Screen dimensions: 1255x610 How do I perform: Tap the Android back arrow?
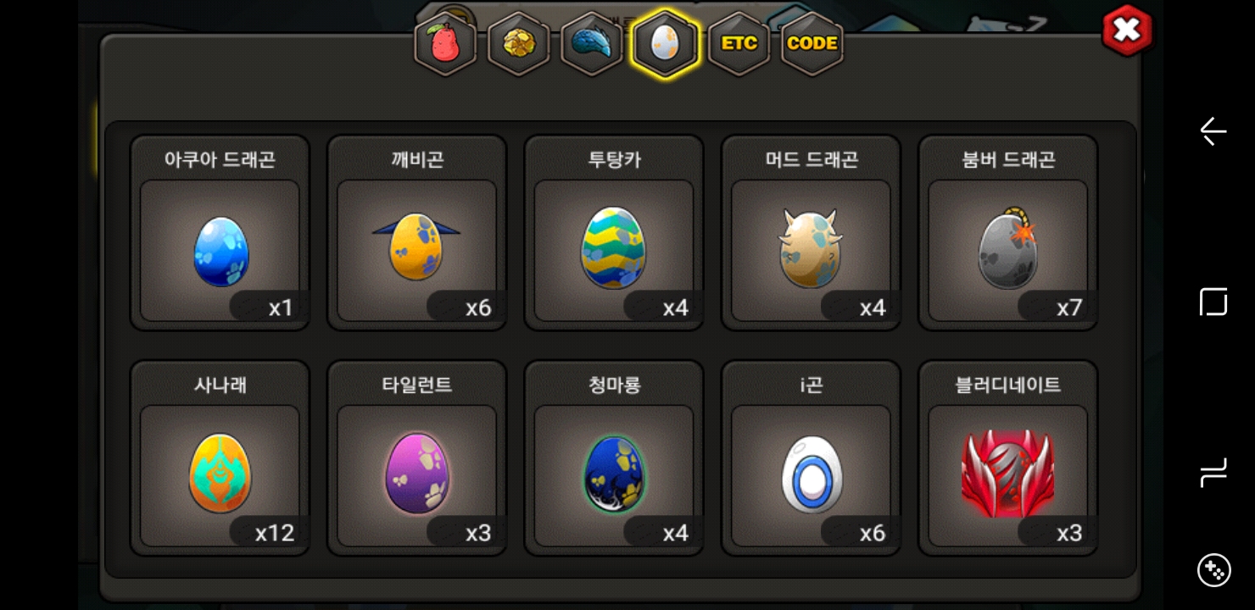point(1213,131)
